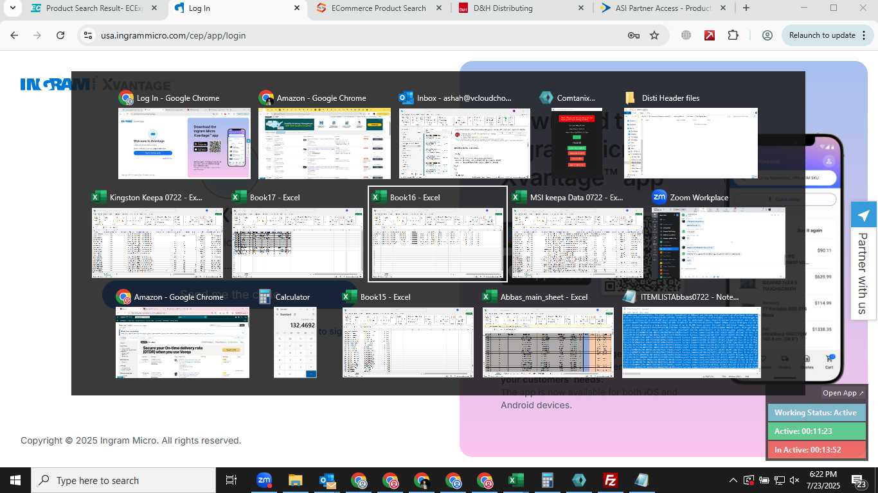Click In Active: 00:13:52 timer
This screenshot has width=878, height=493.
click(816, 450)
